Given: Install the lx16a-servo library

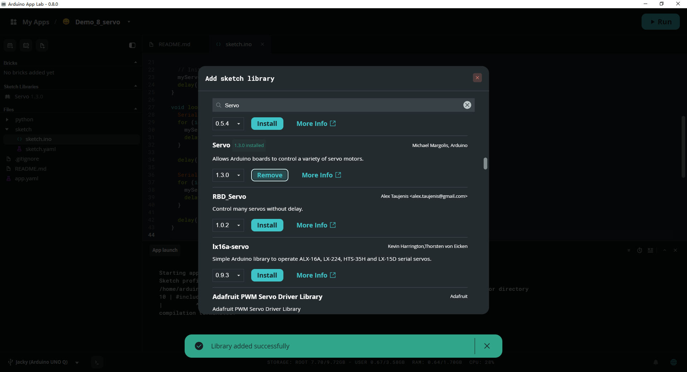Looking at the screenshot, I should [x=267, y=275].
